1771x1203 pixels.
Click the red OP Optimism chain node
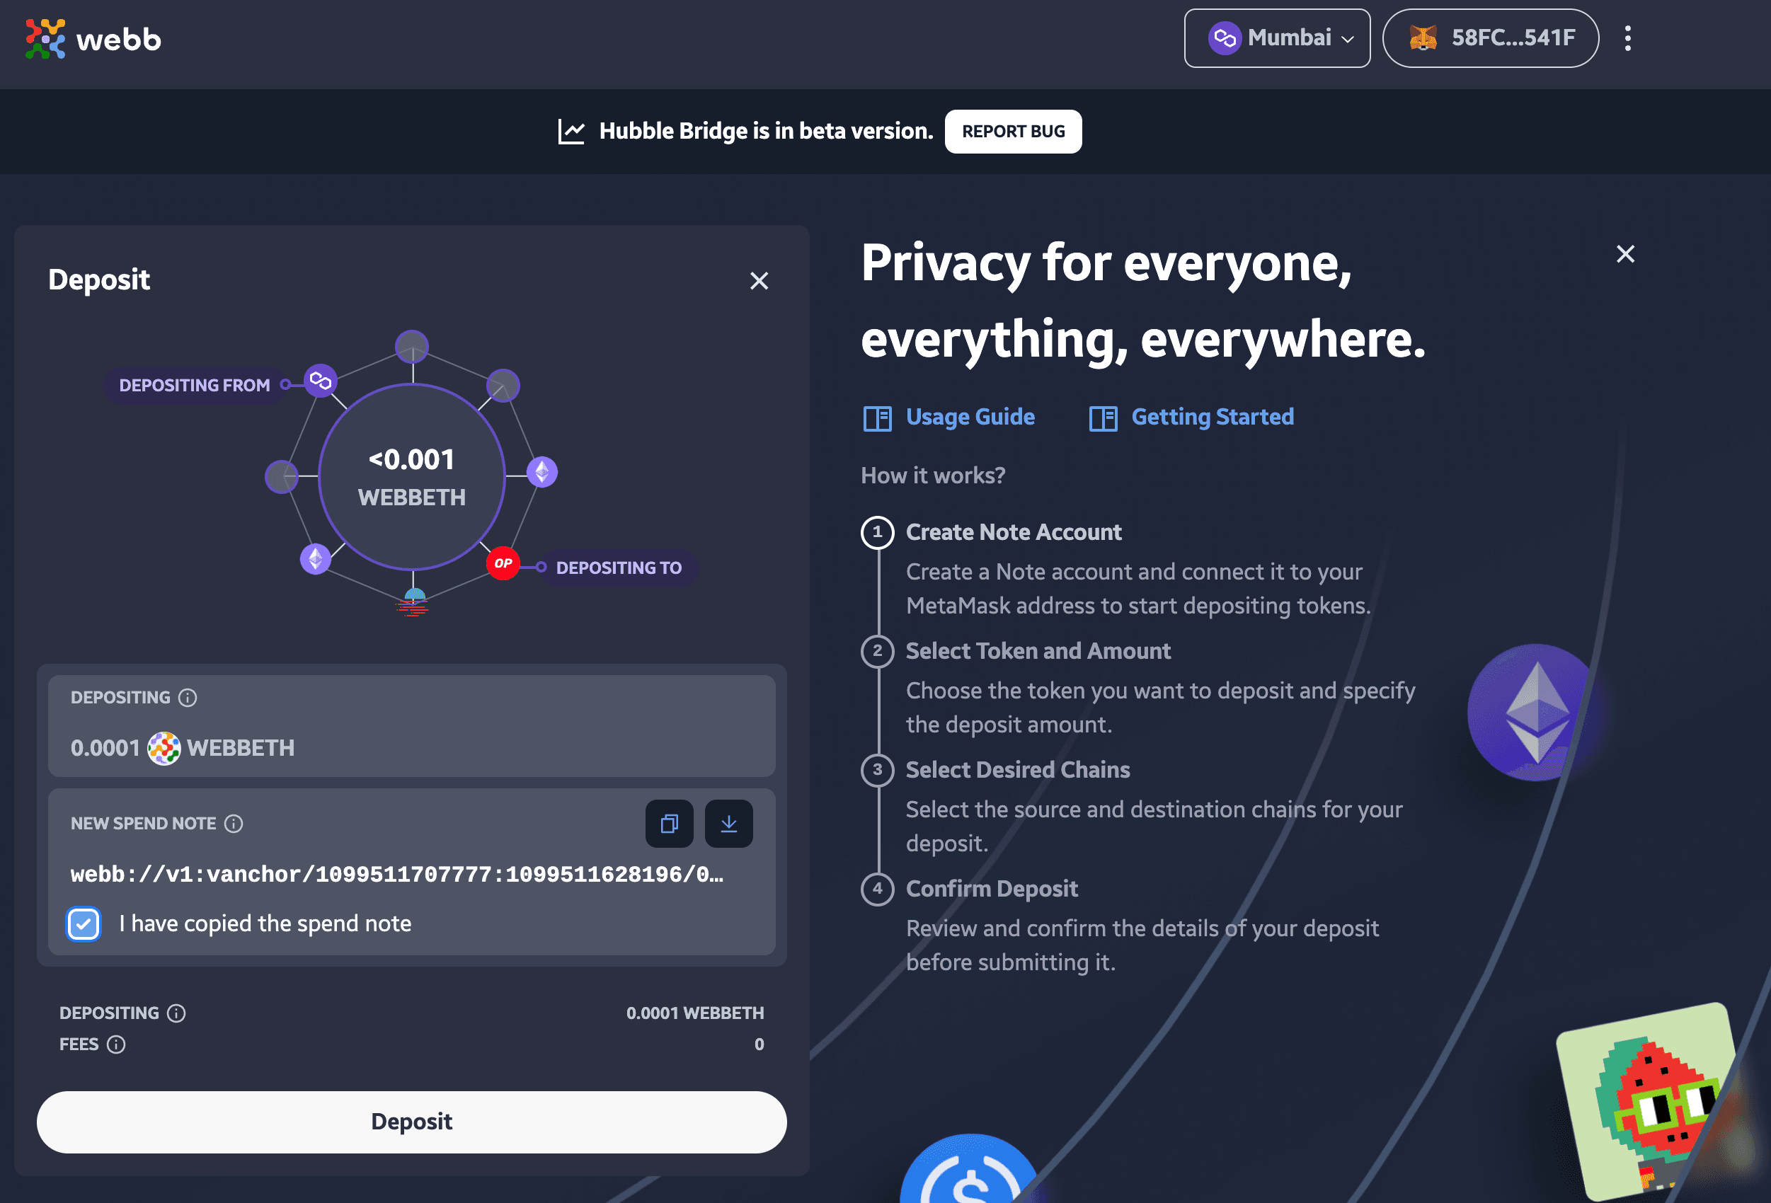click(502, 563)
